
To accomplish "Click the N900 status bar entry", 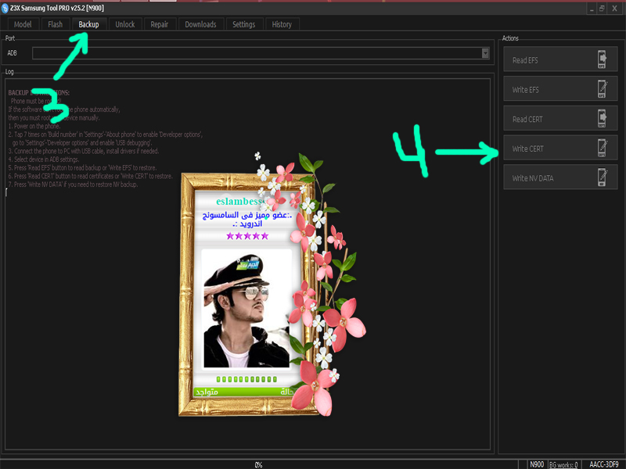I will pyautogui.click(x=537, y=464).
